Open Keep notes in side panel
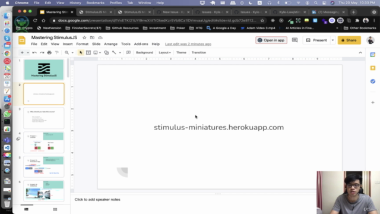 [373, 68]
